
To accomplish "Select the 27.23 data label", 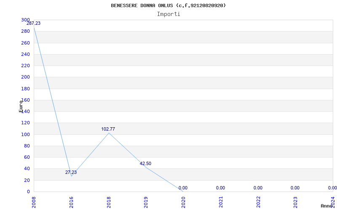I will tap(71, 172).
